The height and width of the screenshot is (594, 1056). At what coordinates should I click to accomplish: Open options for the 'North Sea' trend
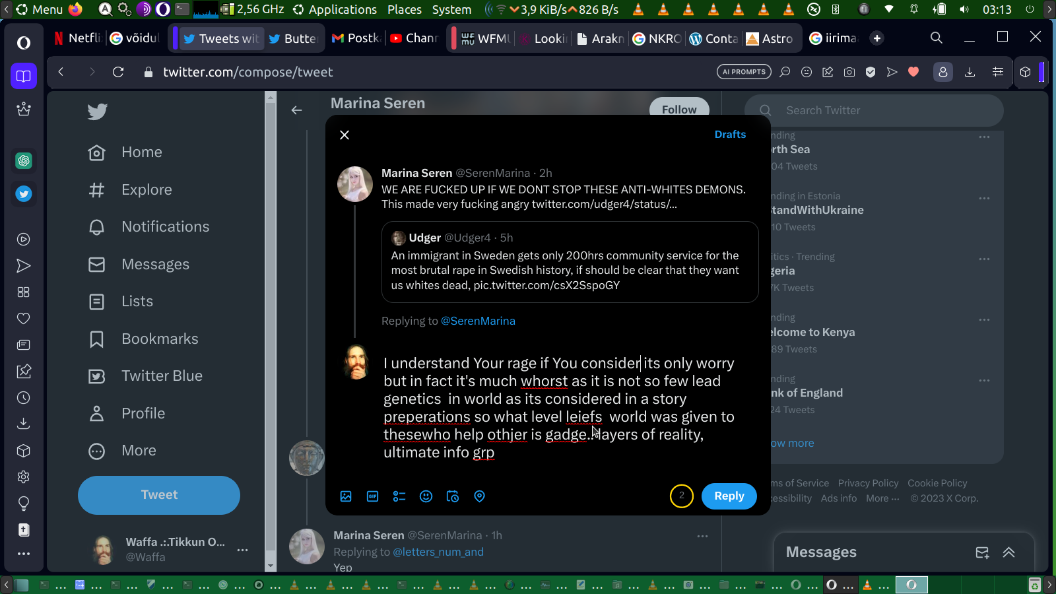coord(984,137)
